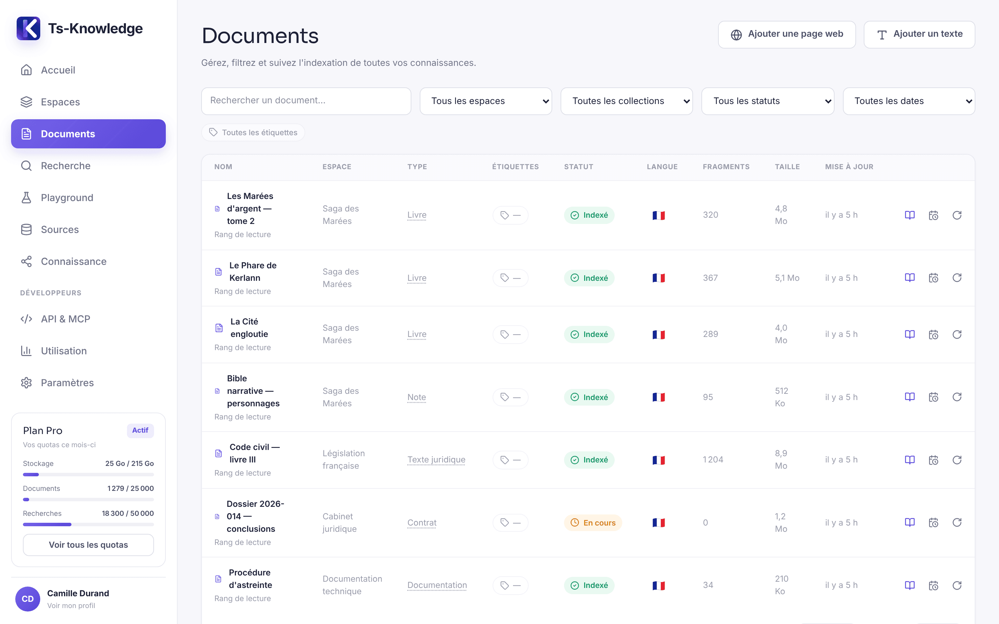The image size is (999, 624).
Task: Click the Stockage quota progress bar
Action: 88,475
